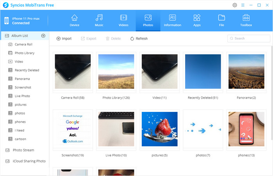The width and height of the screenshot is (273, 176).
Task: Open the Toolbox section icon
Action: [x=246, y=18]
